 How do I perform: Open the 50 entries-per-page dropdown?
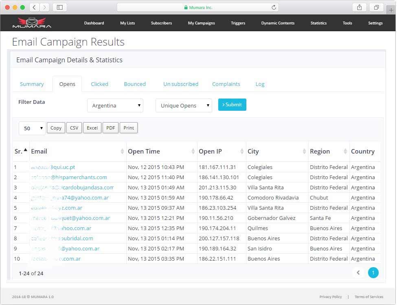click(32, 128)
